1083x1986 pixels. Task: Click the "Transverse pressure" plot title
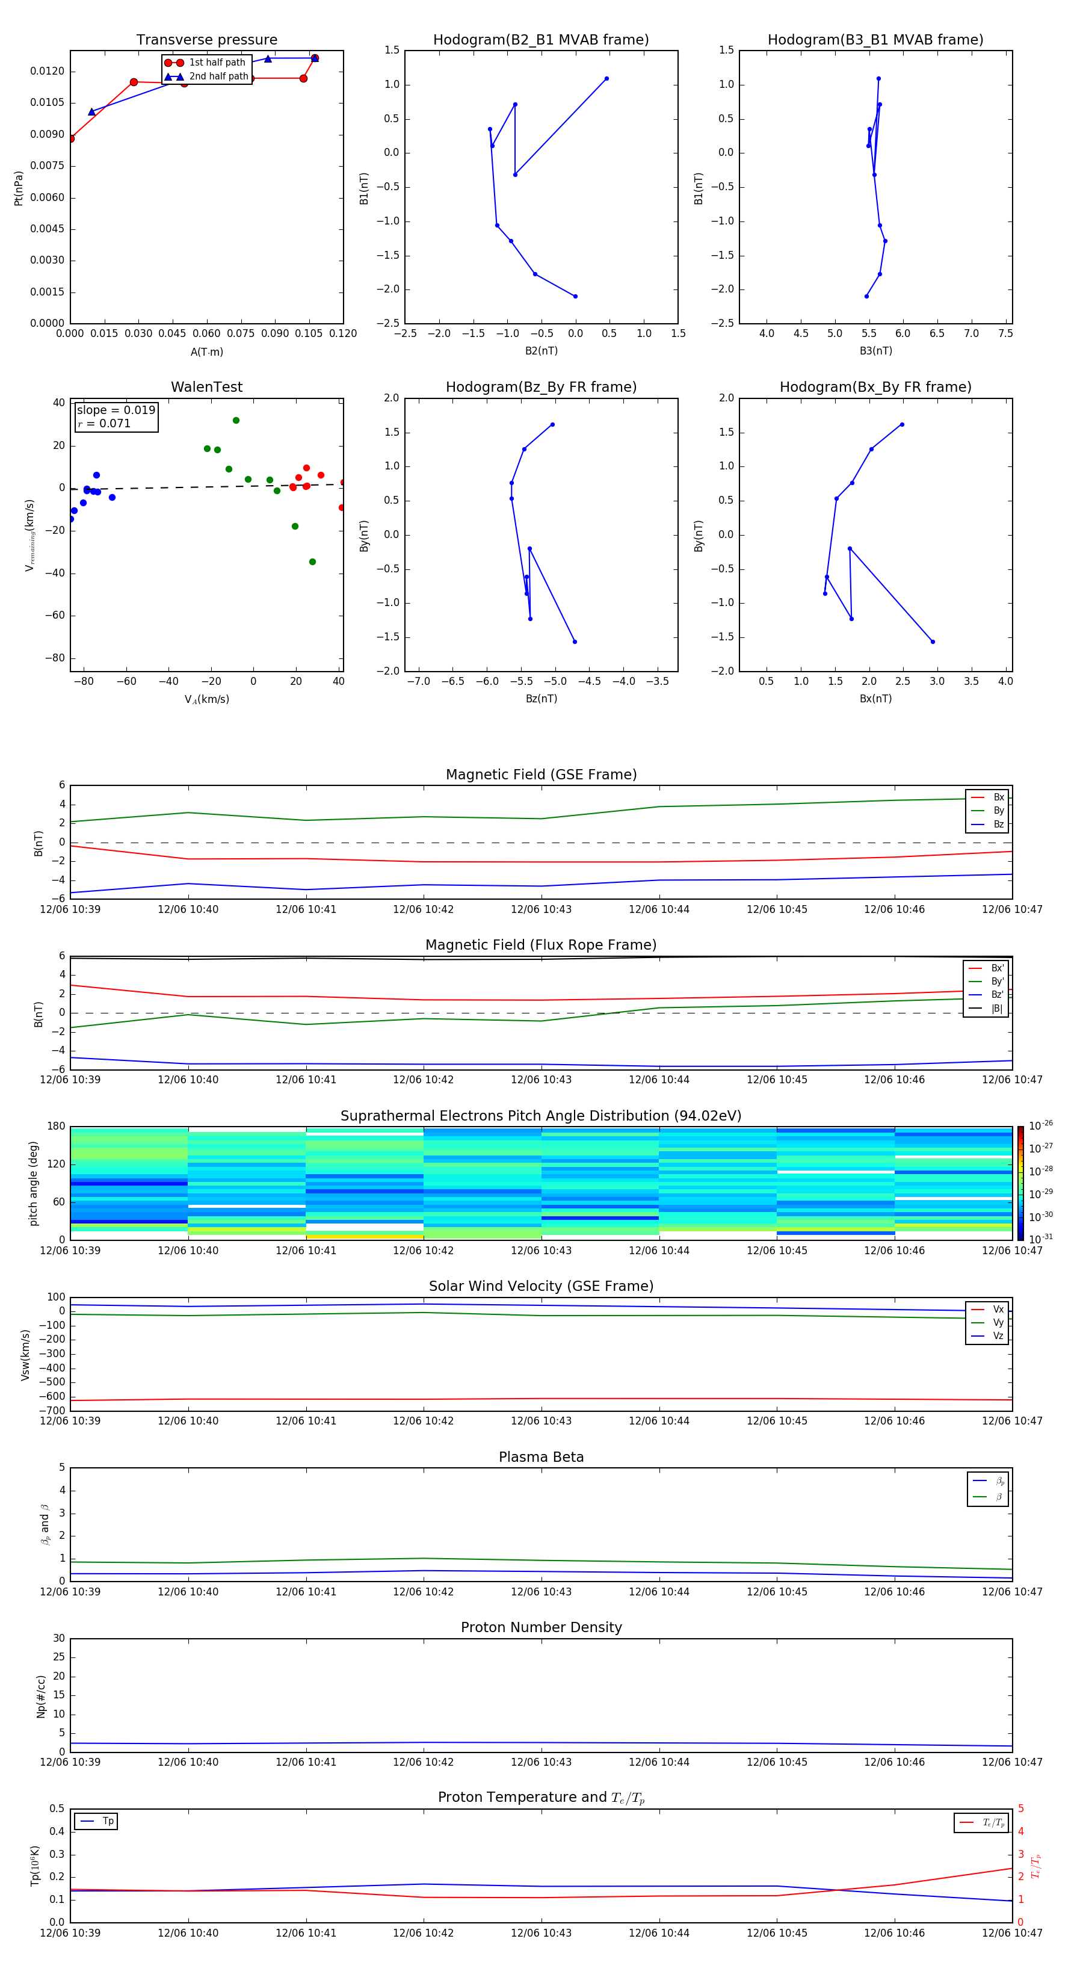[206, 39]
